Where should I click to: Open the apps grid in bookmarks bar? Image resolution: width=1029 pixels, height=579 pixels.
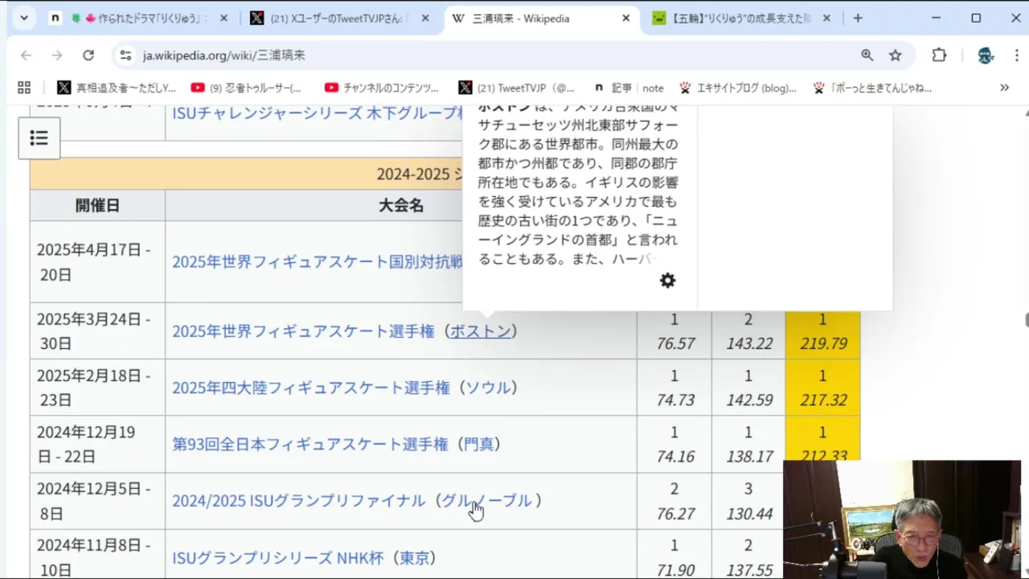point(24,88)
